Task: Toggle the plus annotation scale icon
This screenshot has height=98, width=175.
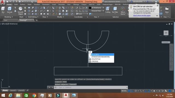Action: [x=159, y=91]
